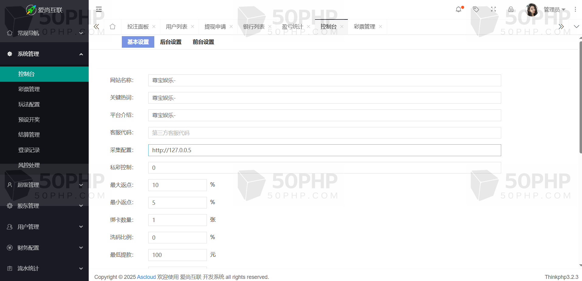Click the 采集配置 URL input field
The width and height of the screenshot is (582, 281).
click(x=324, y=150)
